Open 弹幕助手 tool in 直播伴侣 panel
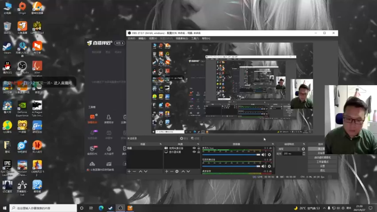This screenshot has width=377, height=212. tap(92, 119)
